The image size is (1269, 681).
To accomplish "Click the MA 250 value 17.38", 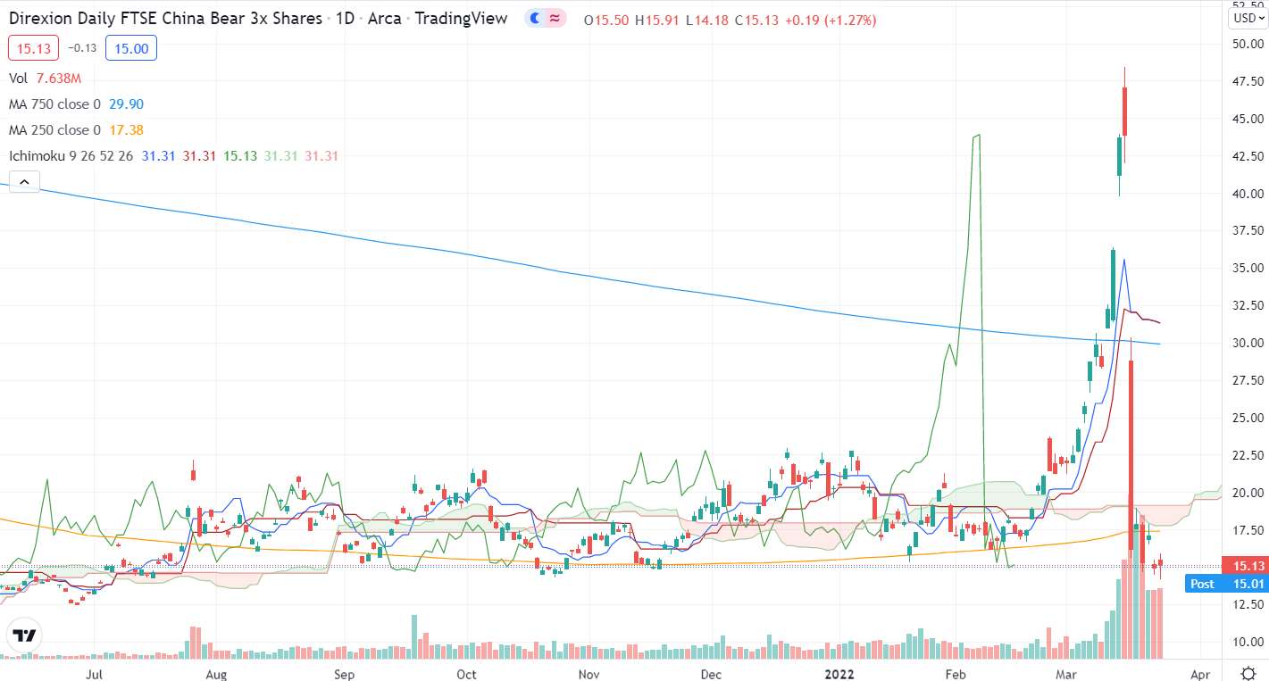I will point(125,130).
